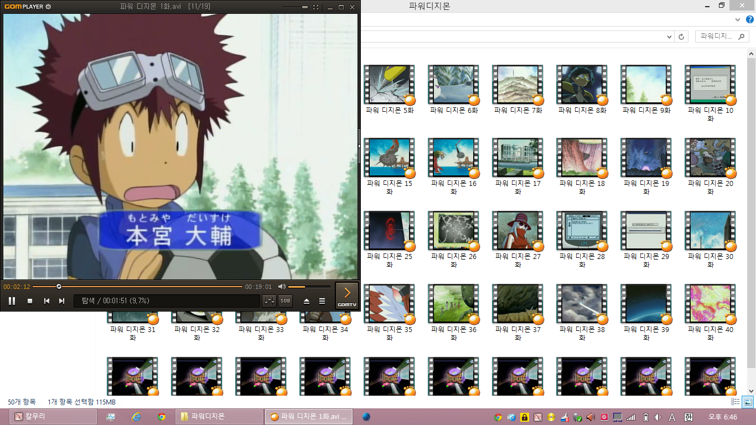Screen dimensions: 756x425
Task: Select the 파워 디지몬 30화 thumbnail
Action: 711,231
